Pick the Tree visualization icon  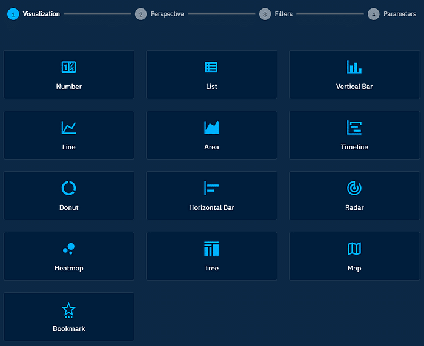211,249
